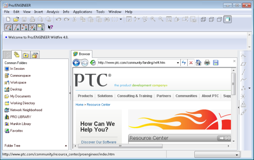This screenshot has height=160, width=254.
Task: Switch to no hidden display mode
Action: click(219, 19)
